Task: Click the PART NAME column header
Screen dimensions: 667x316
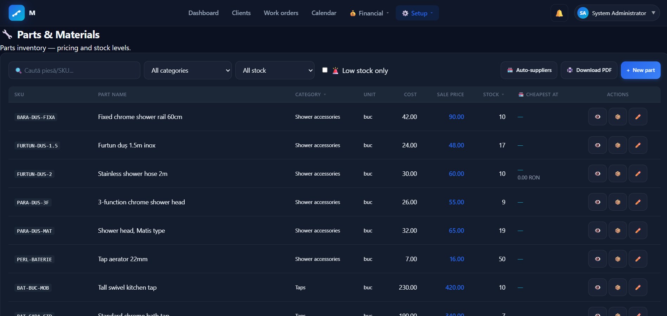Action: click(x=112, y=94)
